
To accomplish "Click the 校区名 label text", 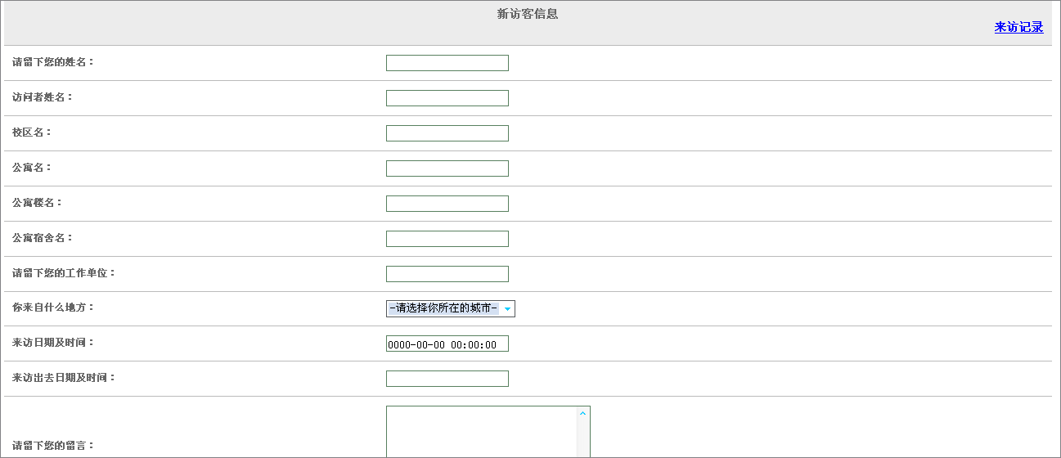I will pyautogui.click(x=32, y=132).
